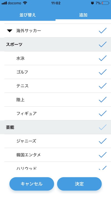111x198 pixels.
Task: Switch to the 並び替え tab
Action: pyautogui.click(x=28, y=15)
